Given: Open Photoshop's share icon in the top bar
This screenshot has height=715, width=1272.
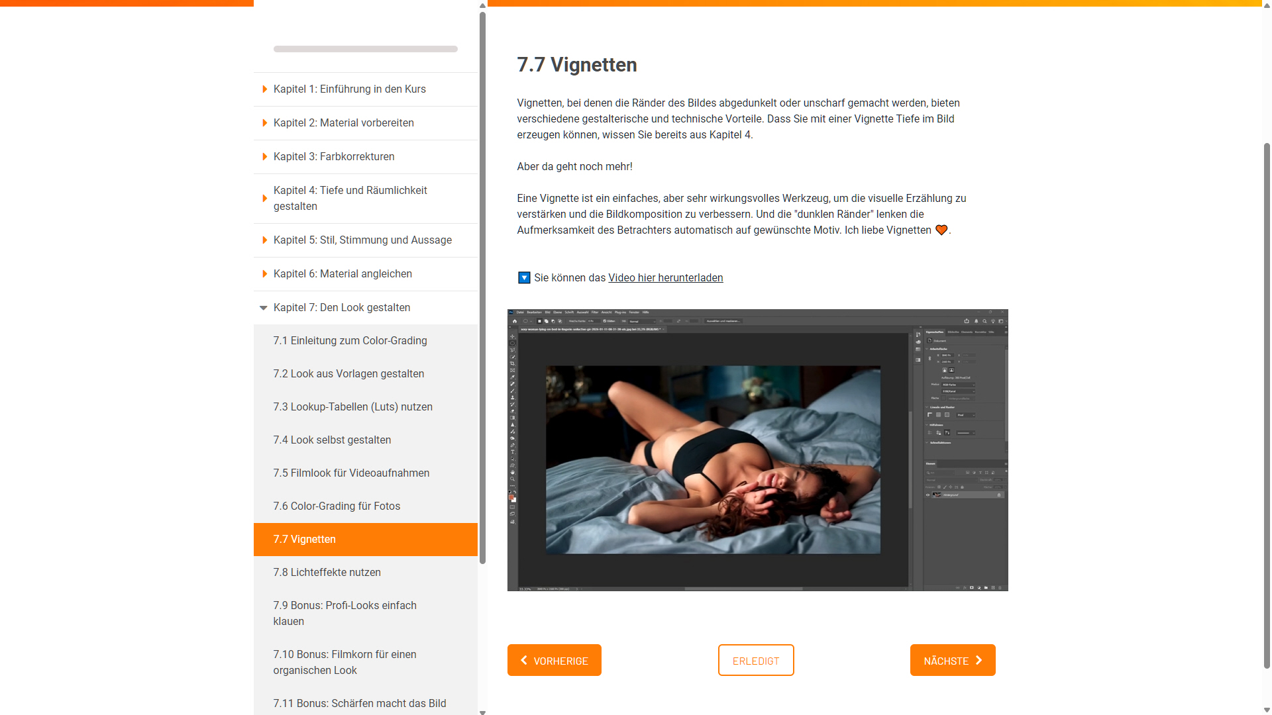Looking at the screenshot, I should [x=967, y=320].
